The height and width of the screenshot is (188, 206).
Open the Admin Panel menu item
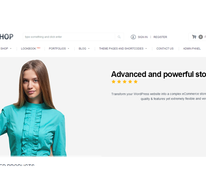[192, 49]
